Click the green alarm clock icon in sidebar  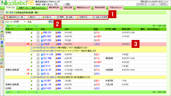(2, 59)
